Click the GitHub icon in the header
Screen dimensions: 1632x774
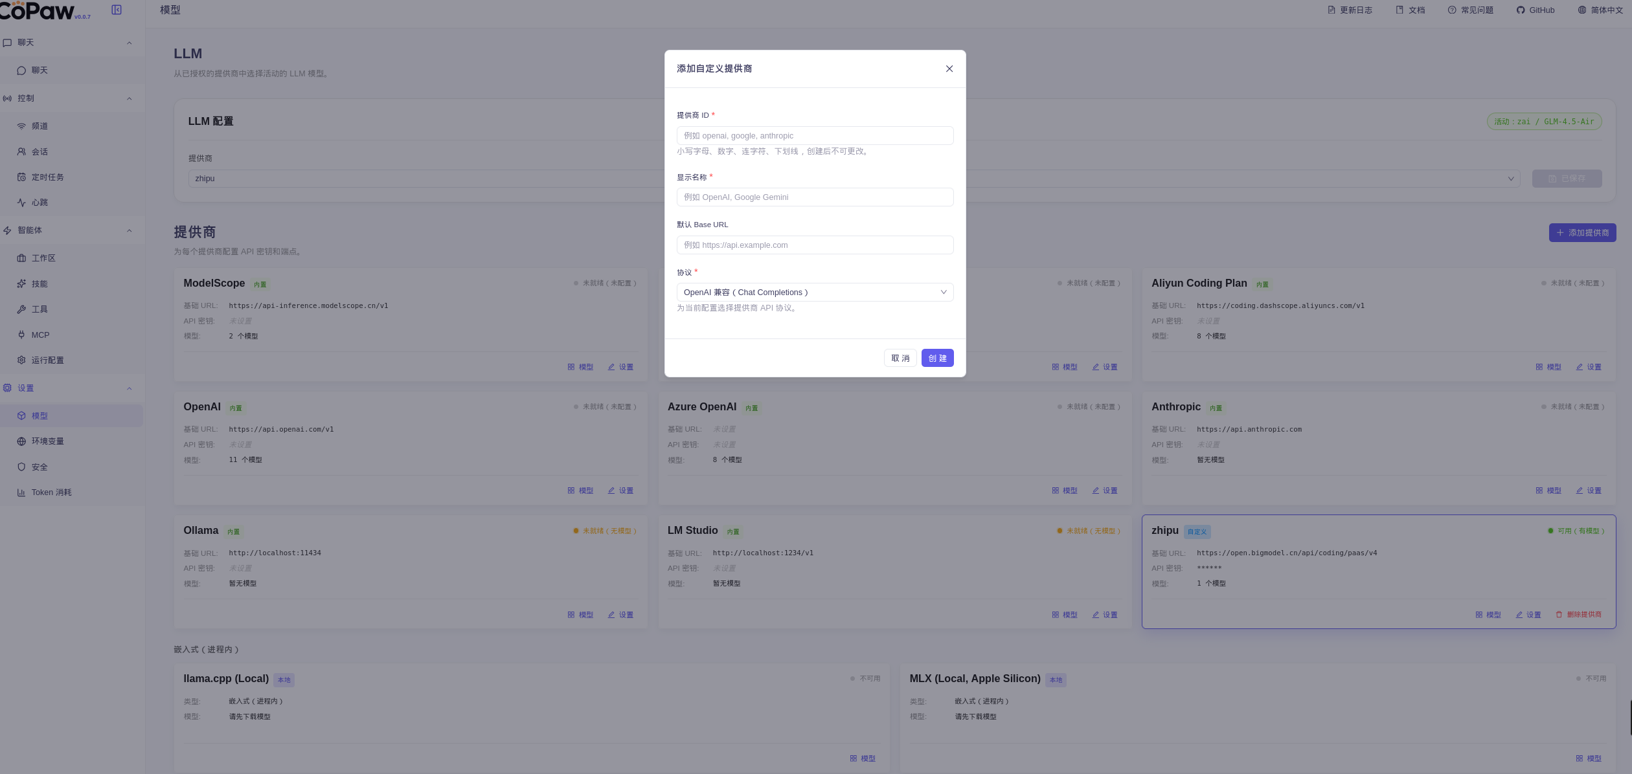pyautogui.click(x=1520, y=10)
